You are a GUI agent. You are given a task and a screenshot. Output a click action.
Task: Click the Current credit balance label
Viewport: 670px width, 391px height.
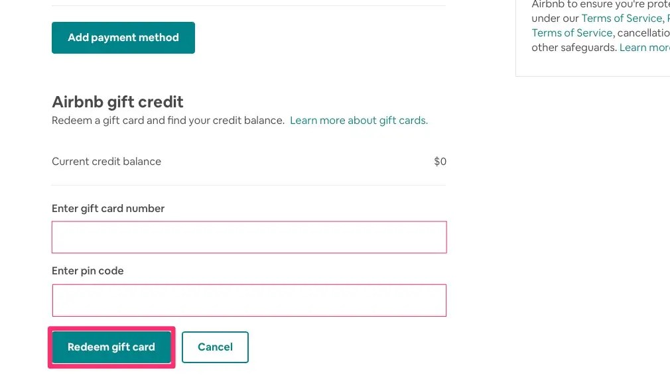[106, 162]
